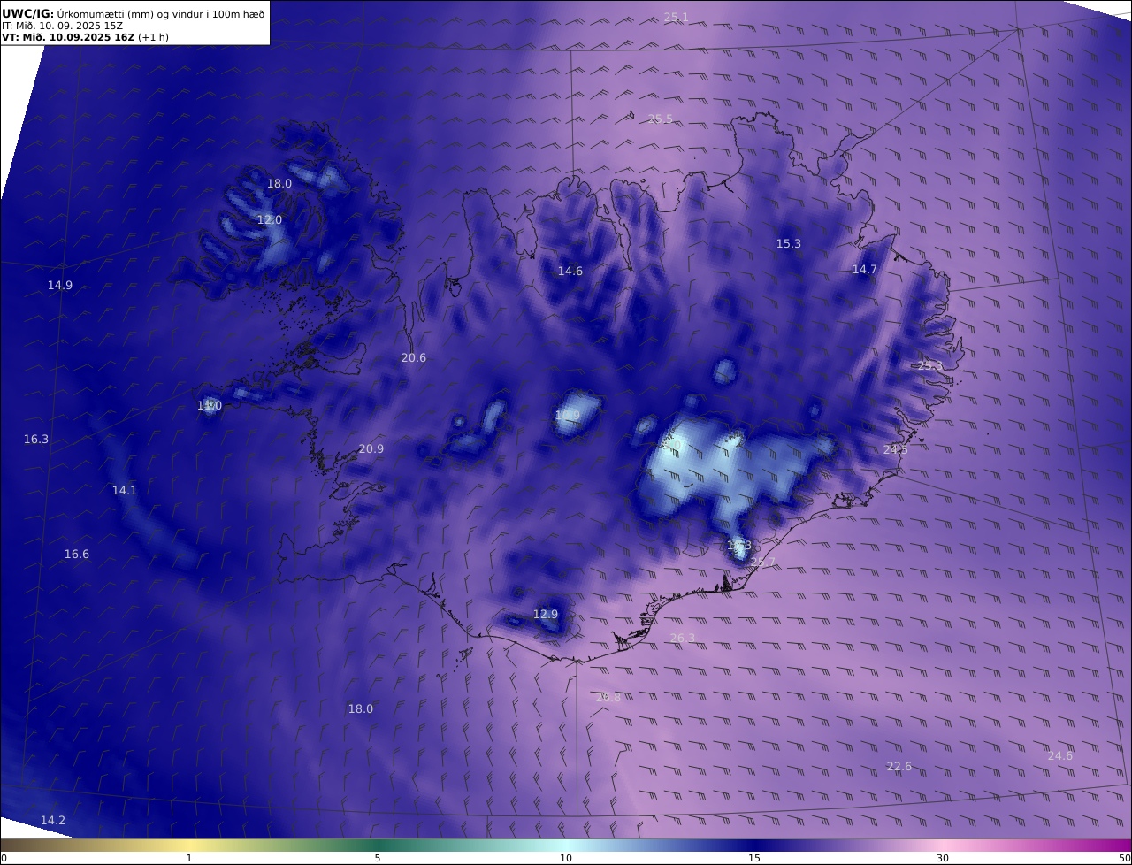
Task: Click the 26.8 value label
Action: (608, 697)
